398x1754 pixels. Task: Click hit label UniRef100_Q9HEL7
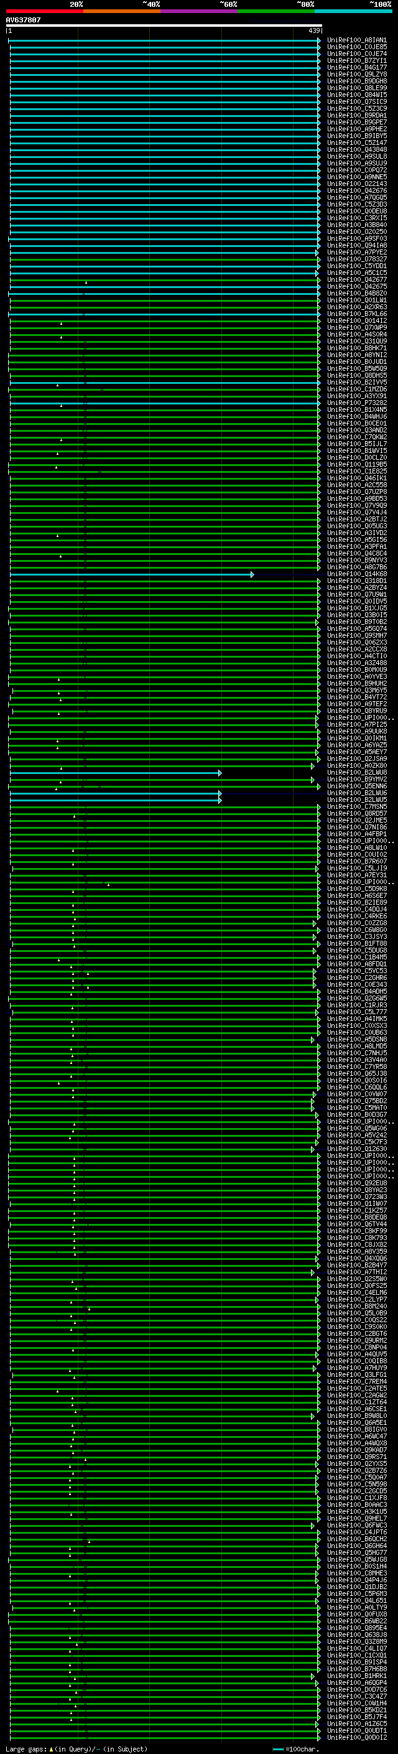pos(356,1518)
